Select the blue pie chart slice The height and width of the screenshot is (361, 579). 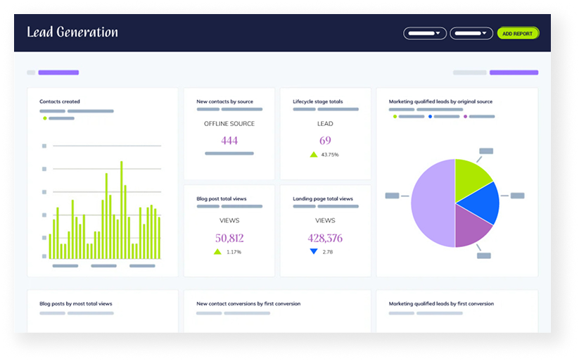coord(482,203)
